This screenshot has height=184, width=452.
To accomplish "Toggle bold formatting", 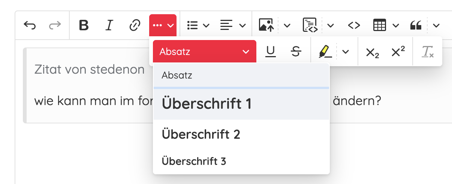I will coord(84,25).
